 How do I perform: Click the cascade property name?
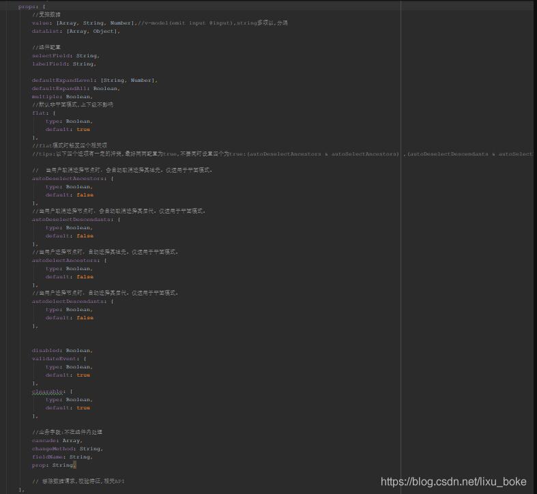(44, 440)
